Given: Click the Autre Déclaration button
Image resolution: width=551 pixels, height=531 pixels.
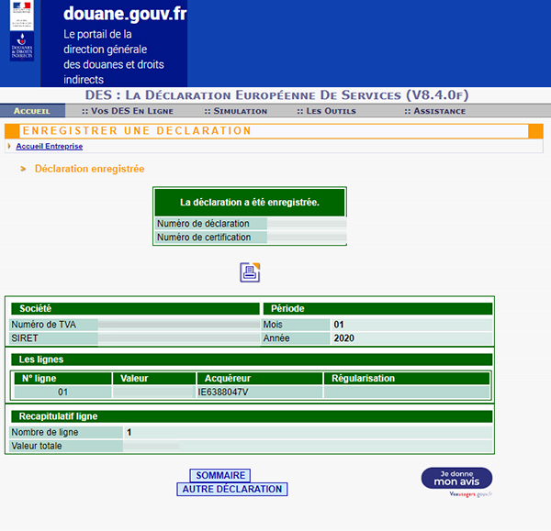Looking at the screenshot, I should tap(231, 490).
